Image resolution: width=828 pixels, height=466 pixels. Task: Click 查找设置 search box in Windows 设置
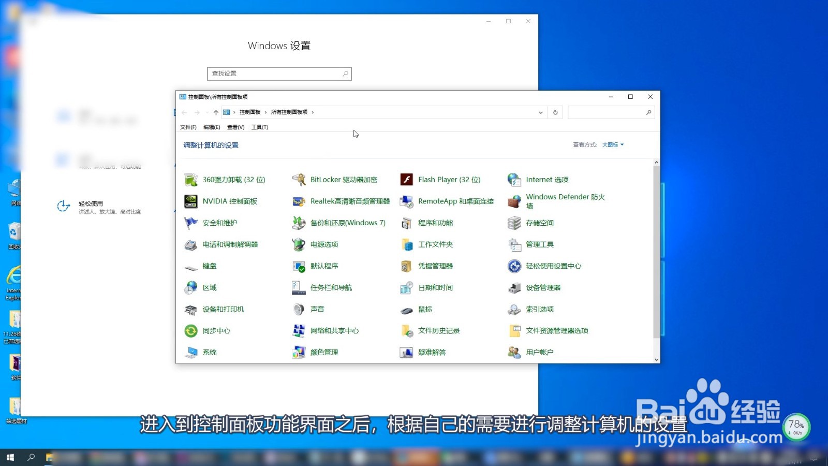click(279, 74)
